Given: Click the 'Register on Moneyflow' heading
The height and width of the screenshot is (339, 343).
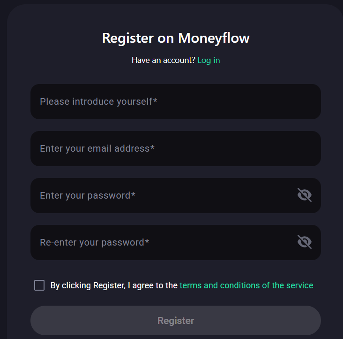Looking at the screenshot, I should pos(176,38).
